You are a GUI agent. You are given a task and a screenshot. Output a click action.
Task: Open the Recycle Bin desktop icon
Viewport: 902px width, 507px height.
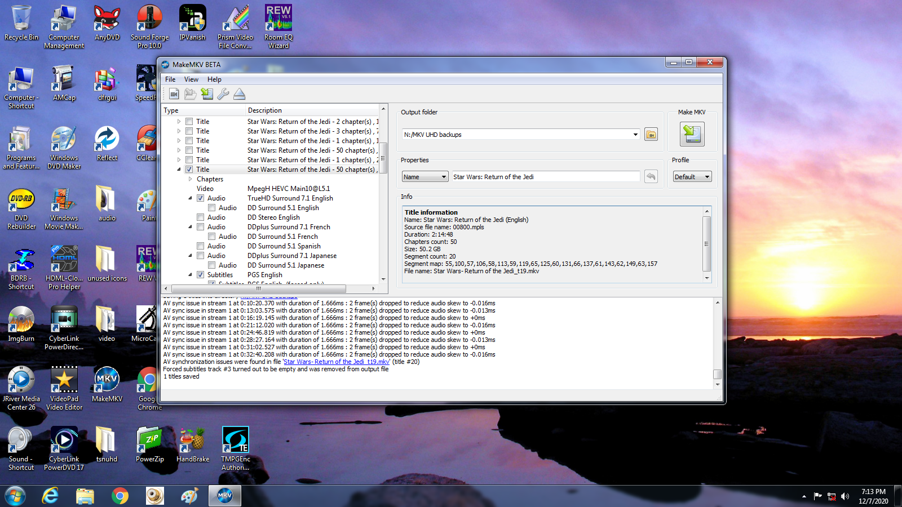pyautogui.click(x=21, y=23)
